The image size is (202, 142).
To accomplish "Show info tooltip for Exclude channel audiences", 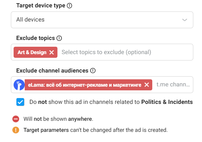I will click(93, 71).
